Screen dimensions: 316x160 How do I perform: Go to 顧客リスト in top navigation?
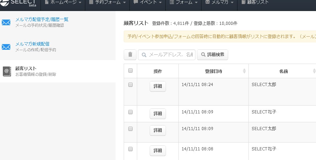255,2
